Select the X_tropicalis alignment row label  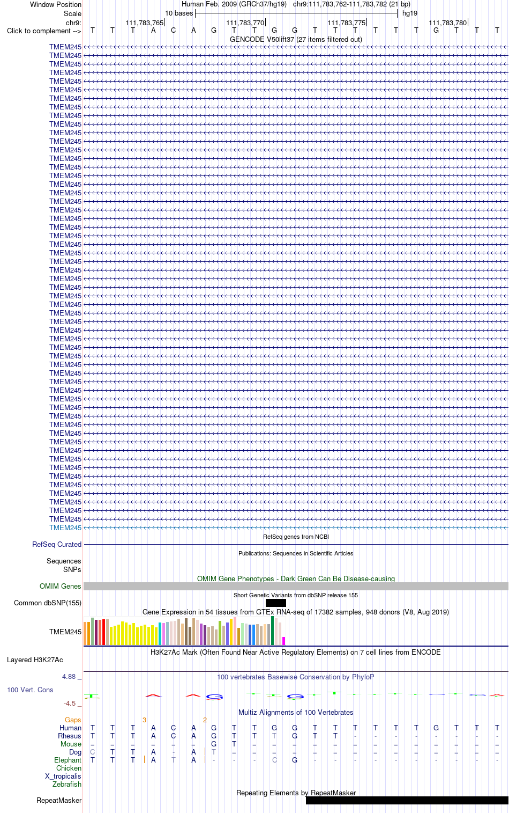point(63,776)
